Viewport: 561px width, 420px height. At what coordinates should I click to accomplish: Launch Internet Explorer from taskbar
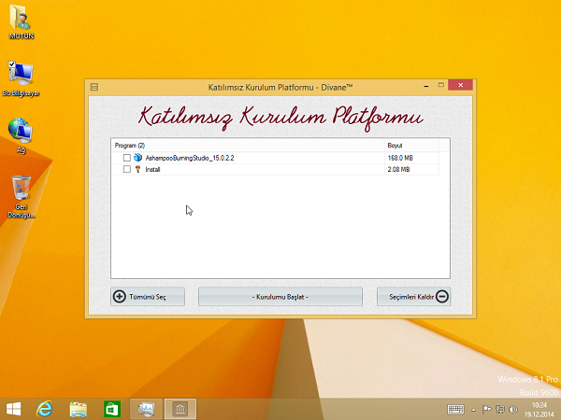coord(44,409)
